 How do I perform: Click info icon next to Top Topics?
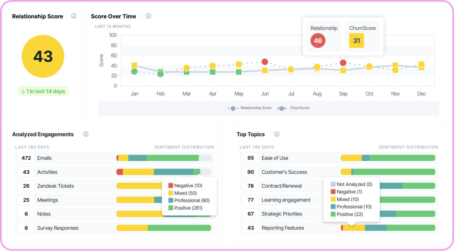[277, 134]
